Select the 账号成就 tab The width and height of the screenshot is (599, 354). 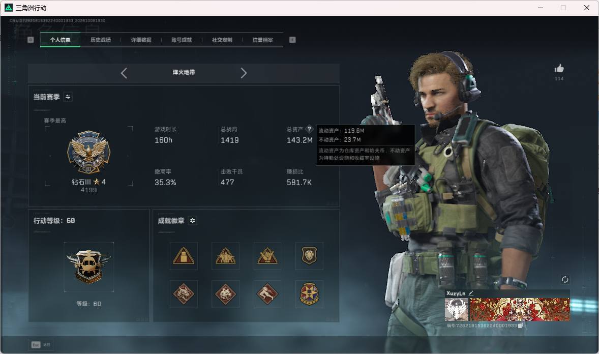[x=182, y=40]
